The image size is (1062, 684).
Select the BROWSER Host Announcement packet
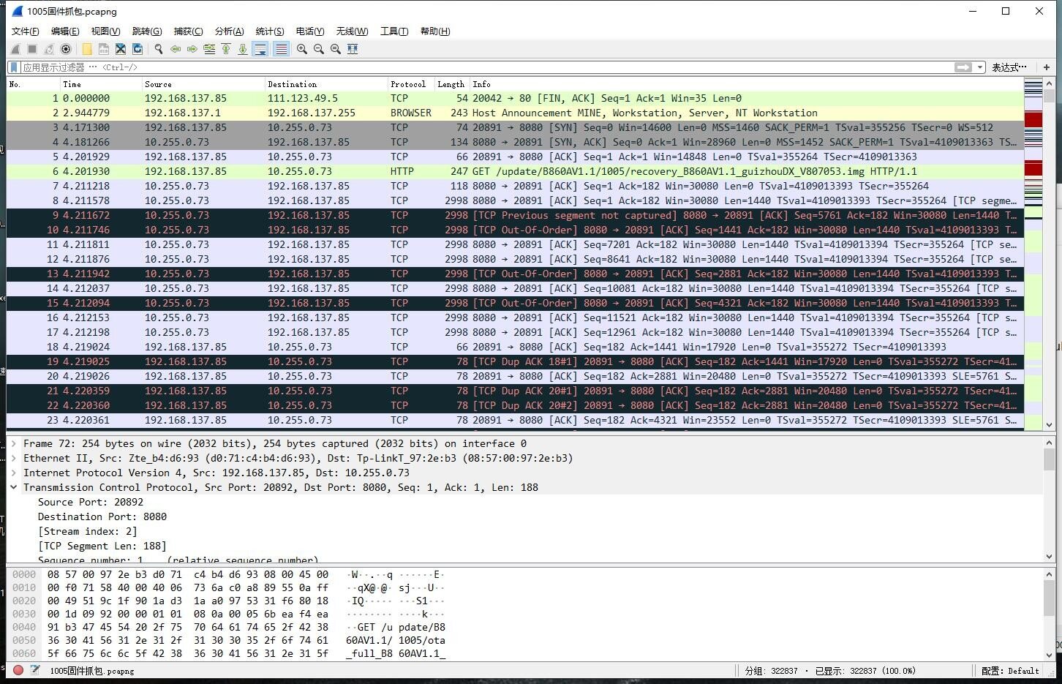coord(515,113)
